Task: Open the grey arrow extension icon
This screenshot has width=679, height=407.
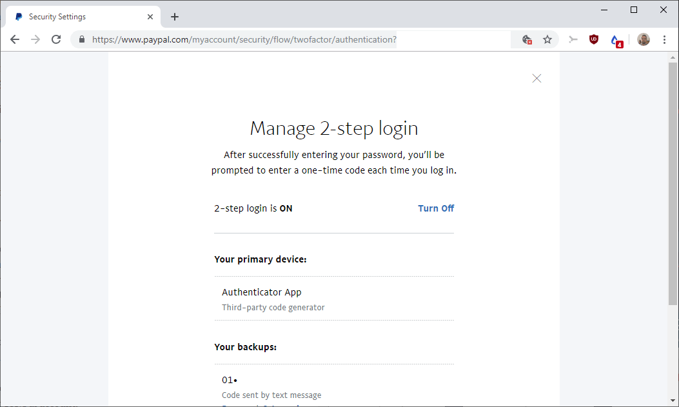Action: [573, 39]
